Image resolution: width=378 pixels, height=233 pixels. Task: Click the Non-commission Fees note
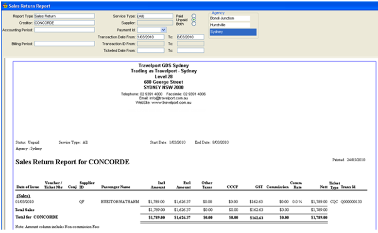(57, 227)
